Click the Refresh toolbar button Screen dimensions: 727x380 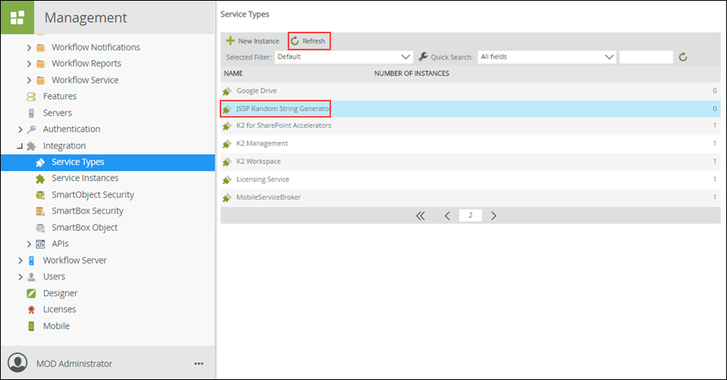[309, 41]
